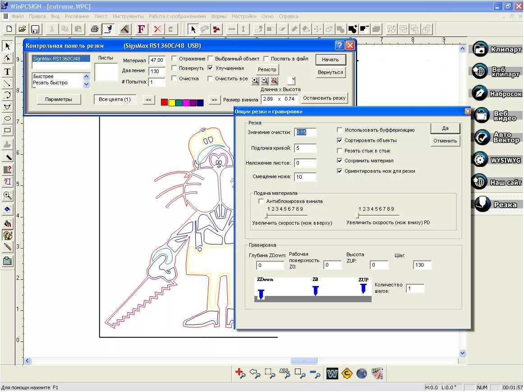Activate the Zoom magnifier tool

point(7,196)
